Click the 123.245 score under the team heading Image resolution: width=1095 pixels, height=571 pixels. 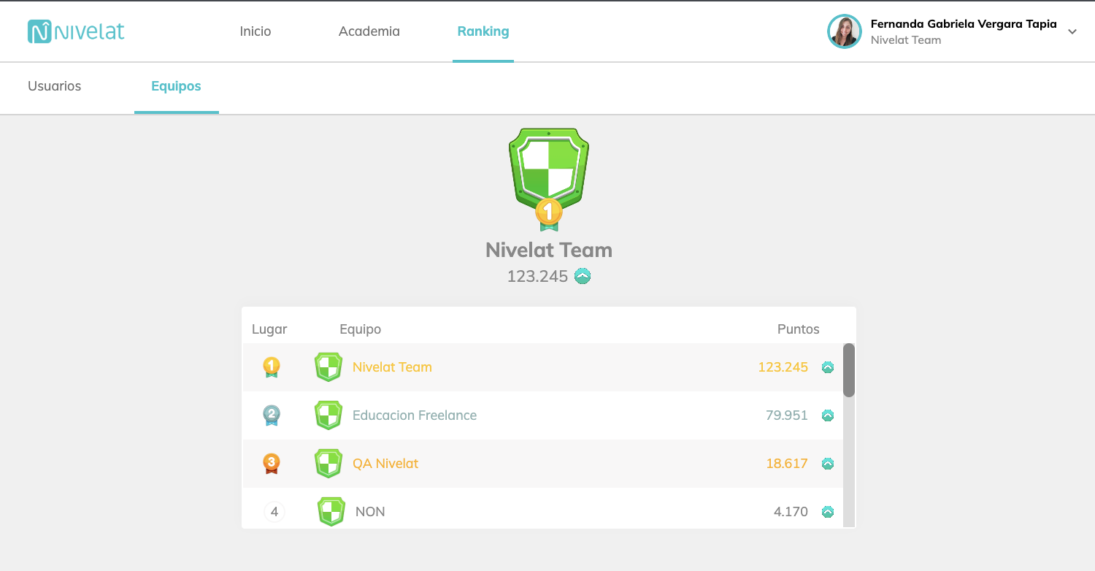pos(537,276)
